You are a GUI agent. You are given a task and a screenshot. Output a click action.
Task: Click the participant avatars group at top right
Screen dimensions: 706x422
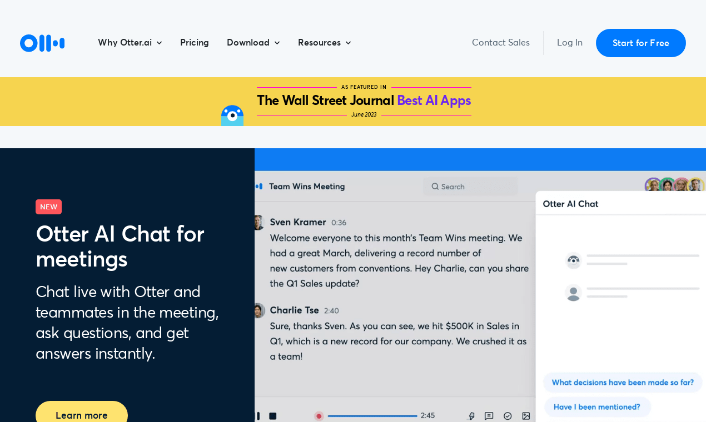(675, 185)
